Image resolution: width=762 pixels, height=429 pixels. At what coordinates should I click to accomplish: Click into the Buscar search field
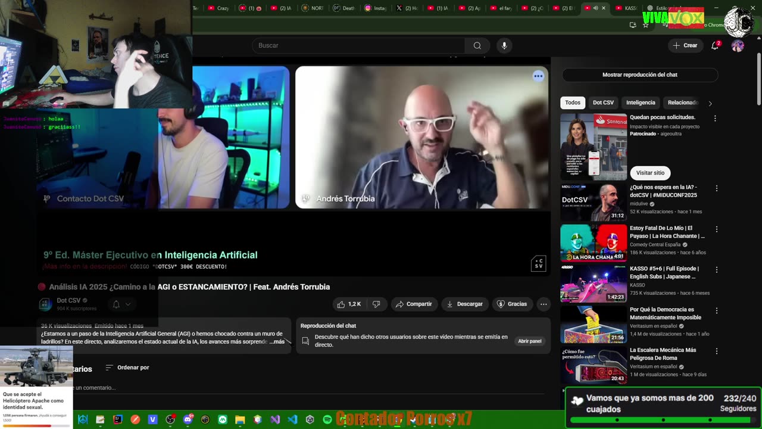358,45
